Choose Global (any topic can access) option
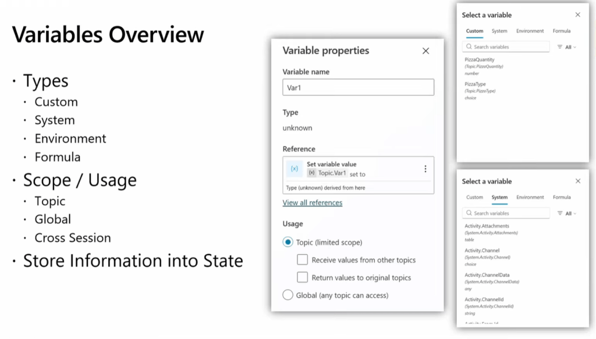This screenshot has height=339, width=596. [x=288, y=295]
